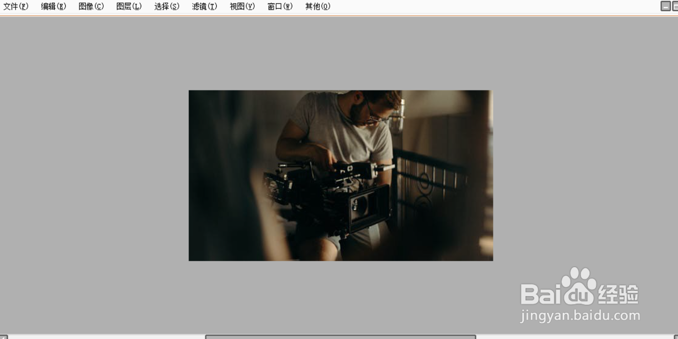
Task: Open the 图层(L) menu
Action: coord(129,6)
